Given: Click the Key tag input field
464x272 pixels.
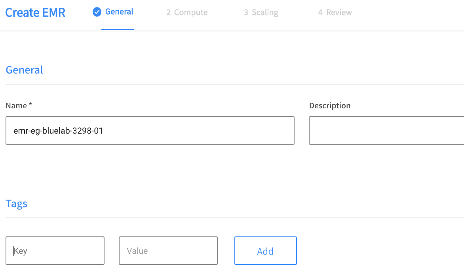Looking at the screenshot, I should point(55,251).
